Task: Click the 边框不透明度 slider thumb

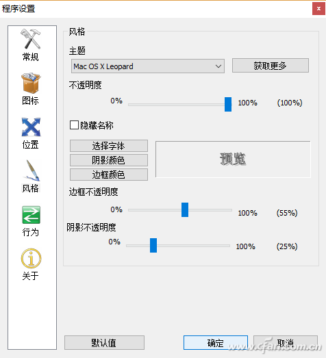Action: (185, 209)
